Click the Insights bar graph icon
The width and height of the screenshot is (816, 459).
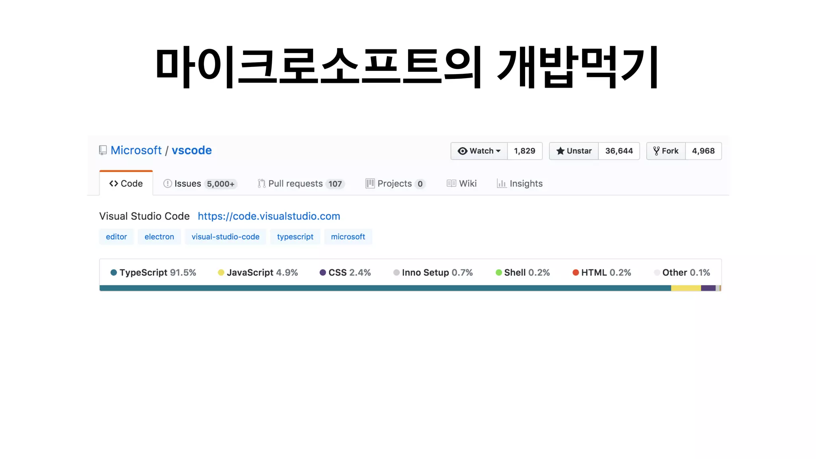pyautogui.click(x=501, y=184)
